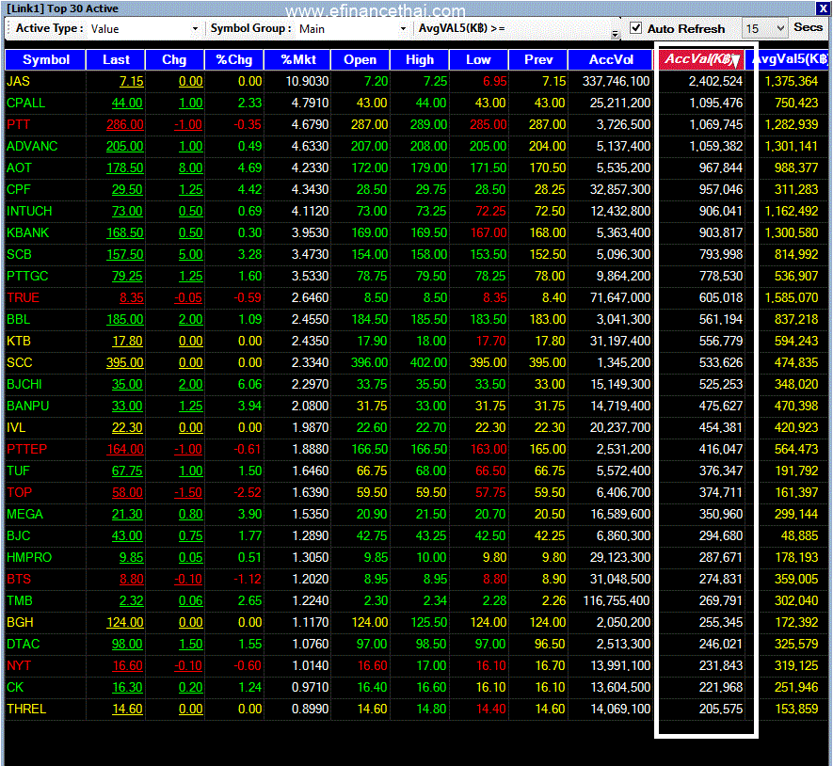Select the TUF symbol

pyautogui.click(x=19, y=471)
